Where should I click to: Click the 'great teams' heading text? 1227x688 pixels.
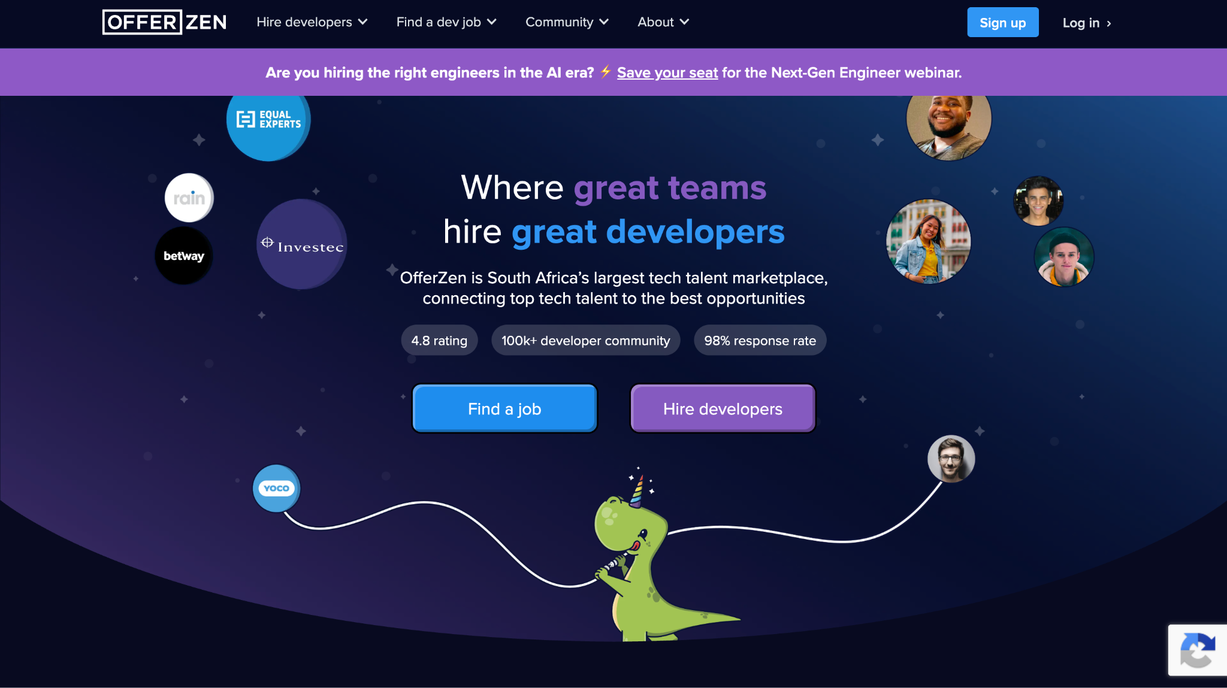[670, 188]
